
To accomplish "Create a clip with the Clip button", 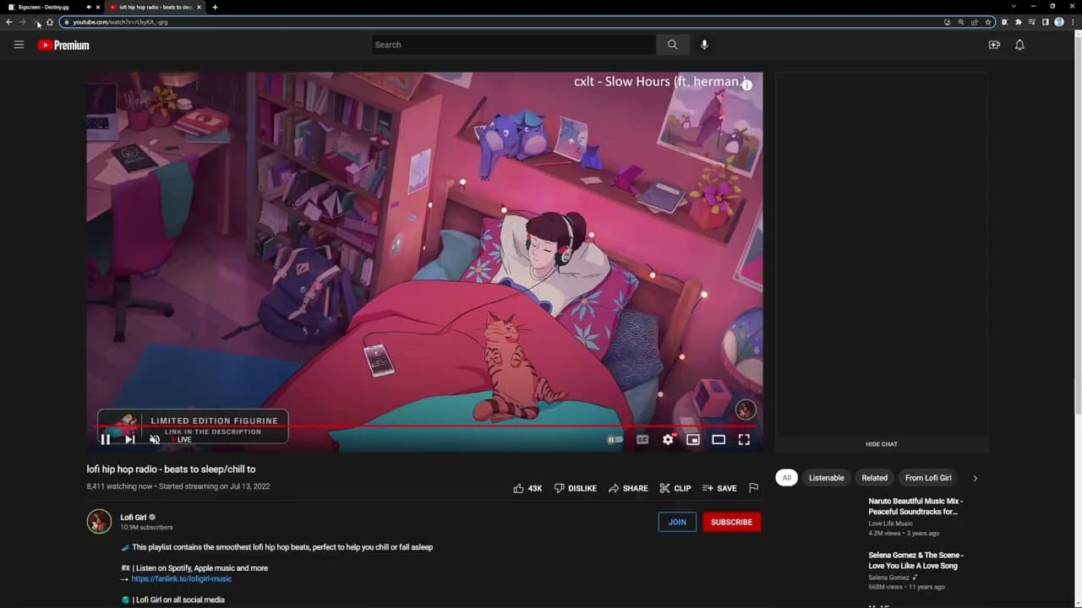I will click(675, 488).
